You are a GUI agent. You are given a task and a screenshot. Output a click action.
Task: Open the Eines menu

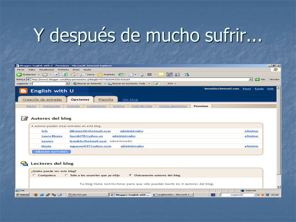click(76, 70)
